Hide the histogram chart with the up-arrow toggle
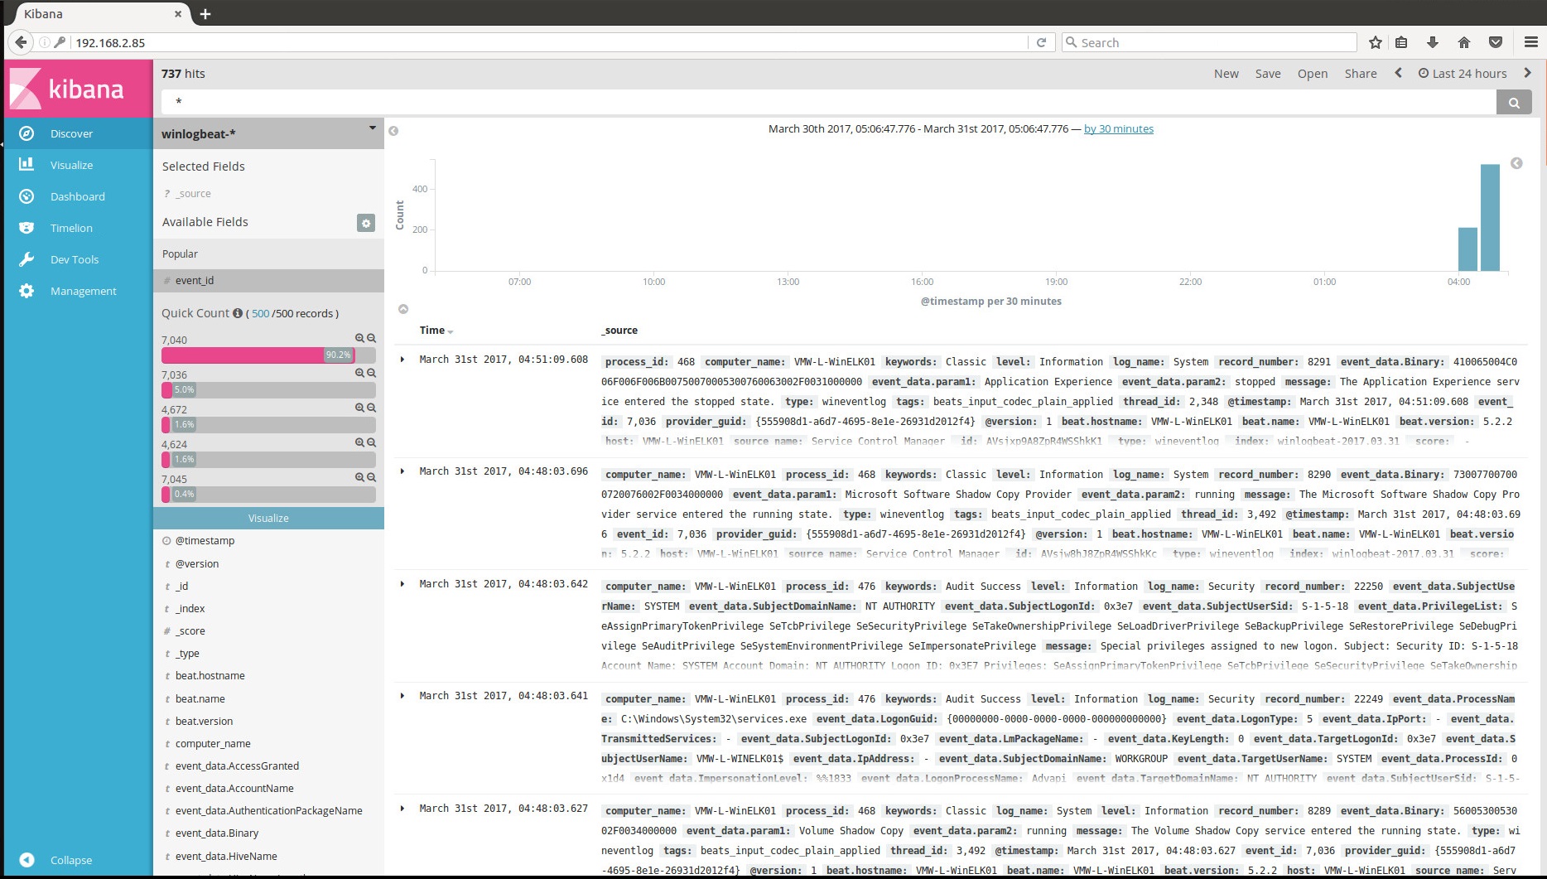Viewport: 1547px width, 879px height. 403,309
